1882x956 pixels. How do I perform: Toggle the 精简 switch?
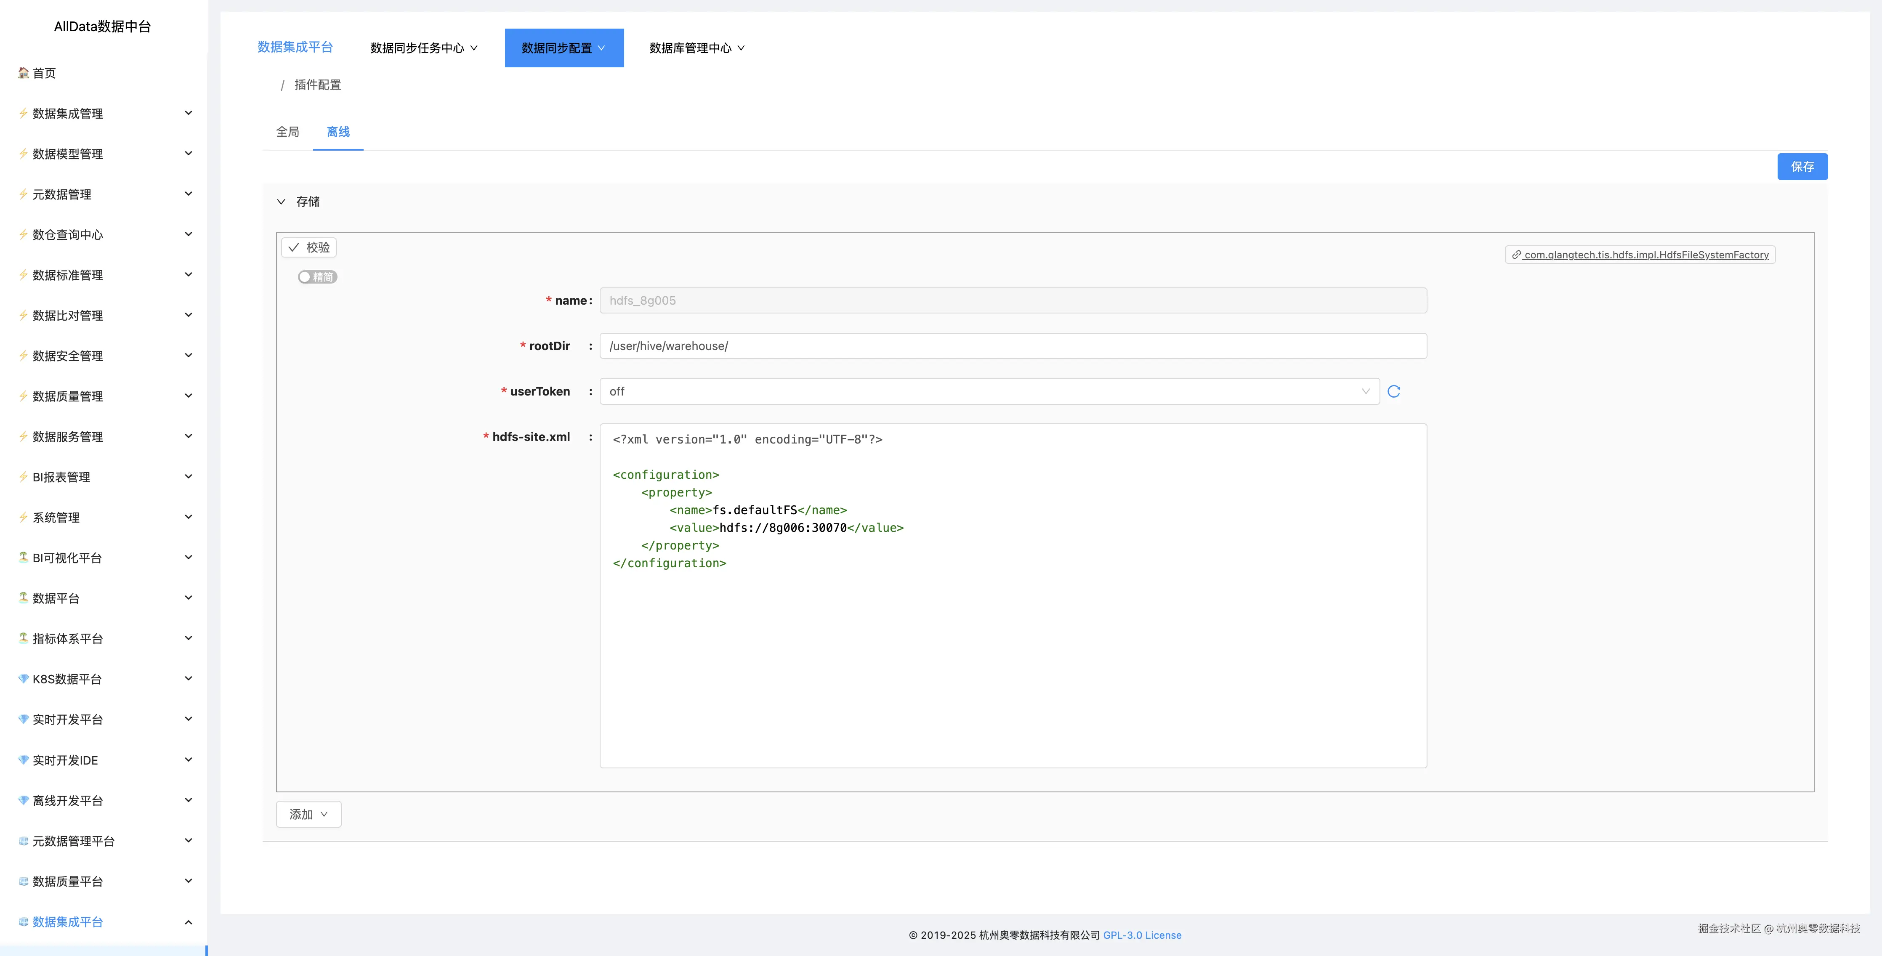click(317, 277)
